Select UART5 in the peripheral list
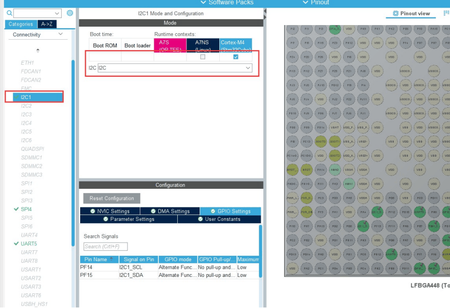The width and height of the screenshot is (450, 308). click(29, 244)
